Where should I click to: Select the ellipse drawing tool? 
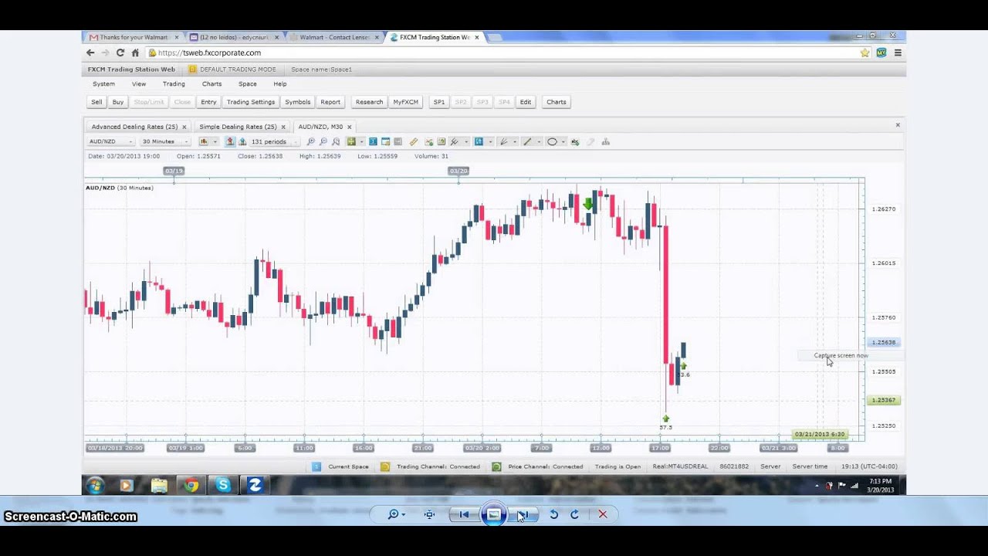pyautogui.click(x=552, y=142)
